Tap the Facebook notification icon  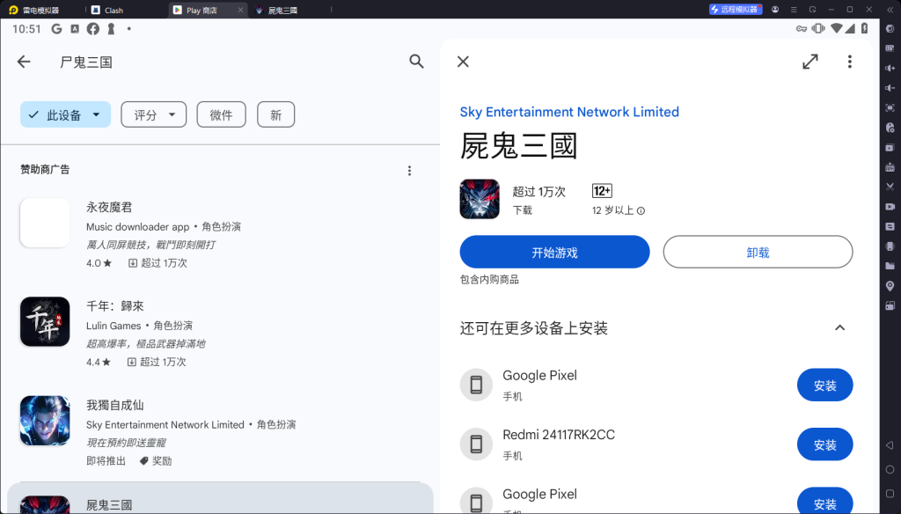92,29
